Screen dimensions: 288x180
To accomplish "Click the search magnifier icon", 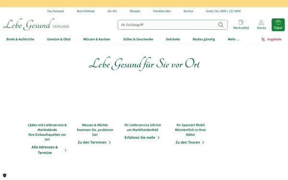I will click(221, 25).
